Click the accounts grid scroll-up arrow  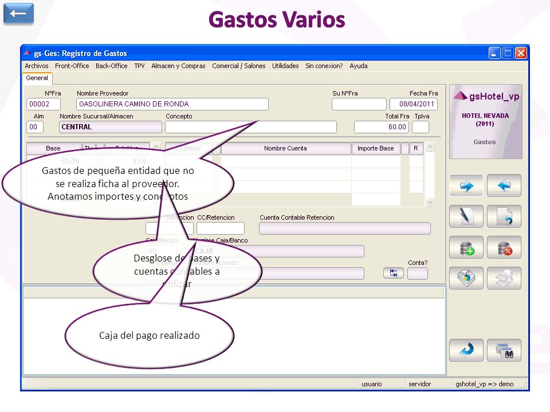point(430,147)
